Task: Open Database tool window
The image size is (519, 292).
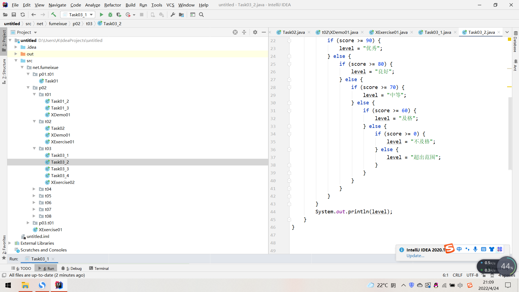Action: [x=515, y=42]
